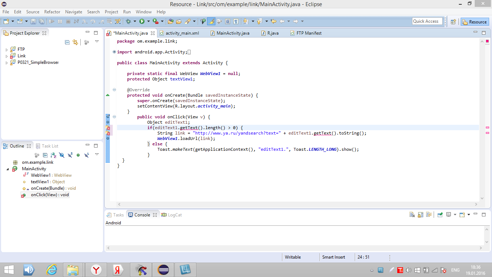Open Outline view menu triangle
The width and height of the screenshot is (492, 277).
click(x=97, y=155)
